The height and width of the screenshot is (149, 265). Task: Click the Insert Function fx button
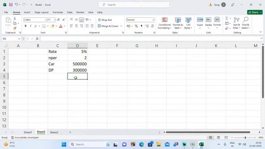click(37, 38)
